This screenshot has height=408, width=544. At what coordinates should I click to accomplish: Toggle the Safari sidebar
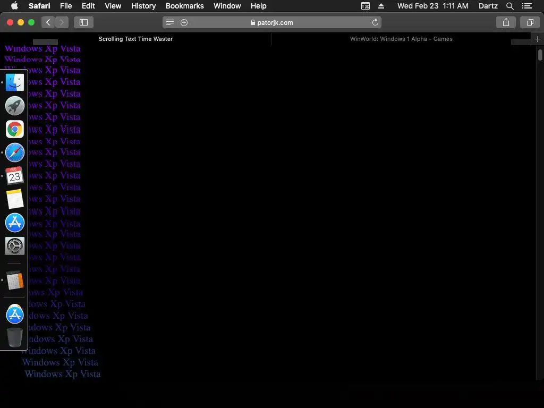coord(83,22)
